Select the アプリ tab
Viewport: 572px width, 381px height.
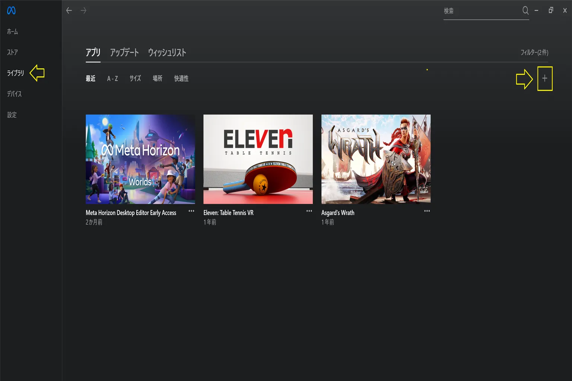coord(93,52)
